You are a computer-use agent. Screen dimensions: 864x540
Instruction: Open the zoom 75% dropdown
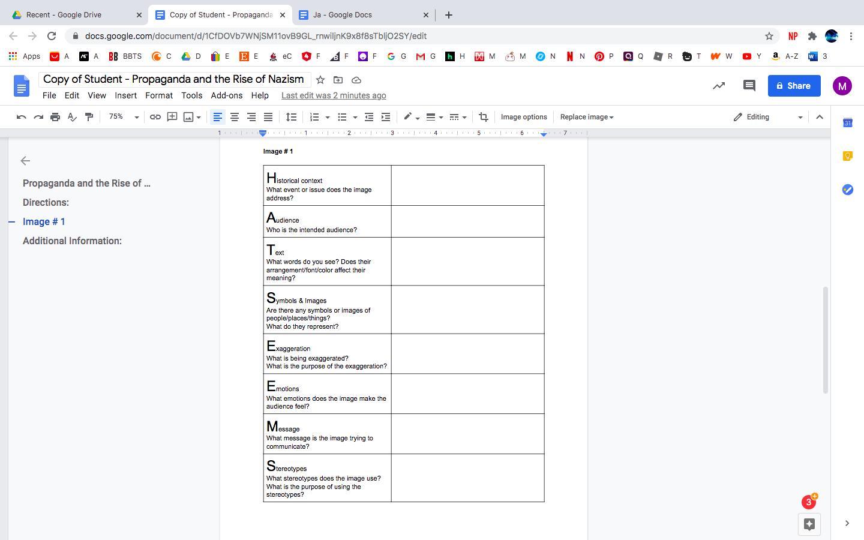[124, 117]
